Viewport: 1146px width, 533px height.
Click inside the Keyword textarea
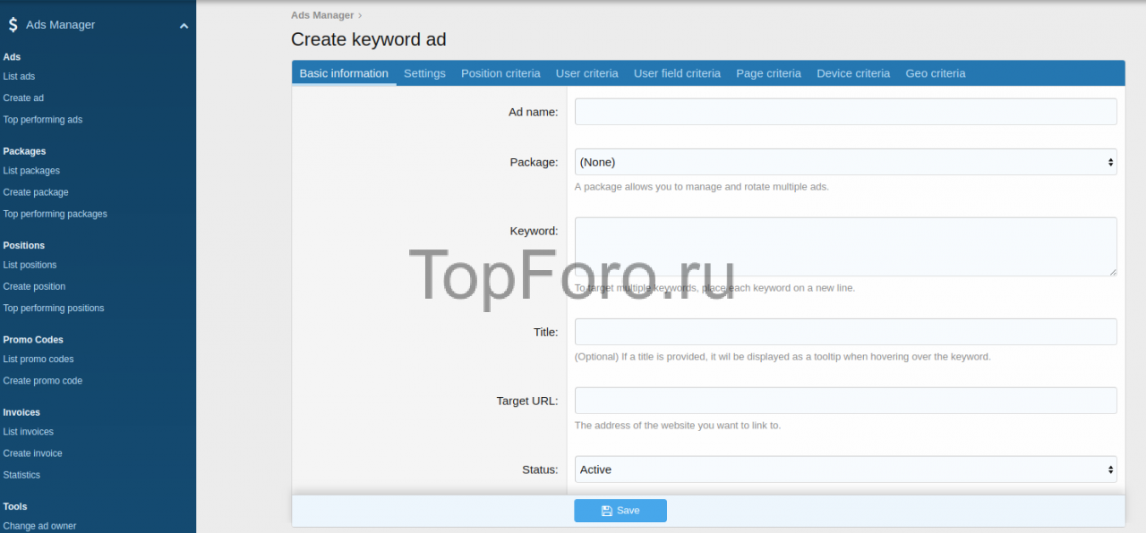[845, 247]
